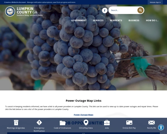Open the Online Bill Pay card icon
Image resolution: width=167 pixels, height=134 pixels.
pyautogui.click(x=129, y=123)
